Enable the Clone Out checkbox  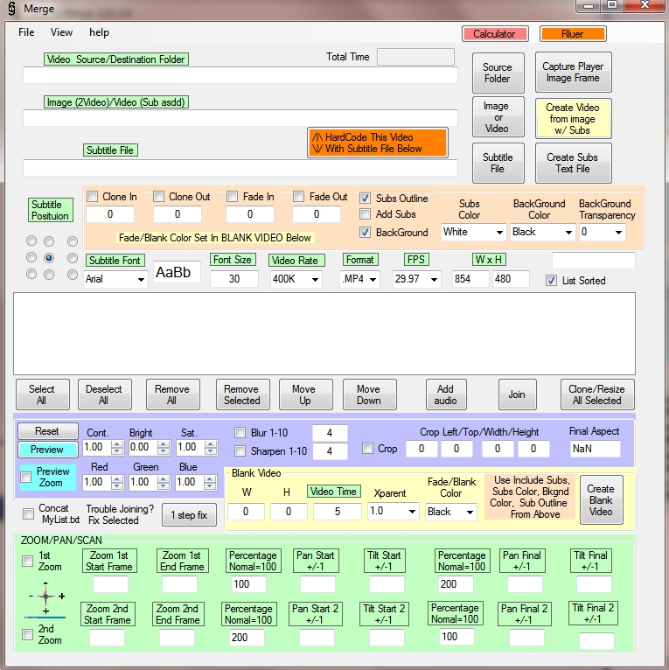click(x=158, y=197)
